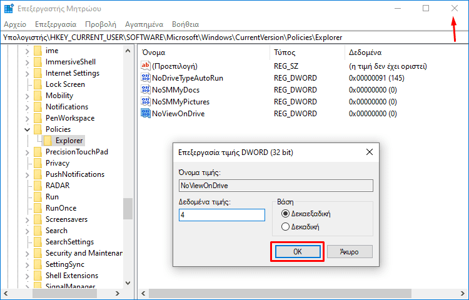
Task: Expand the PenWorkspace tree node
Action: (x=28, y=119)
